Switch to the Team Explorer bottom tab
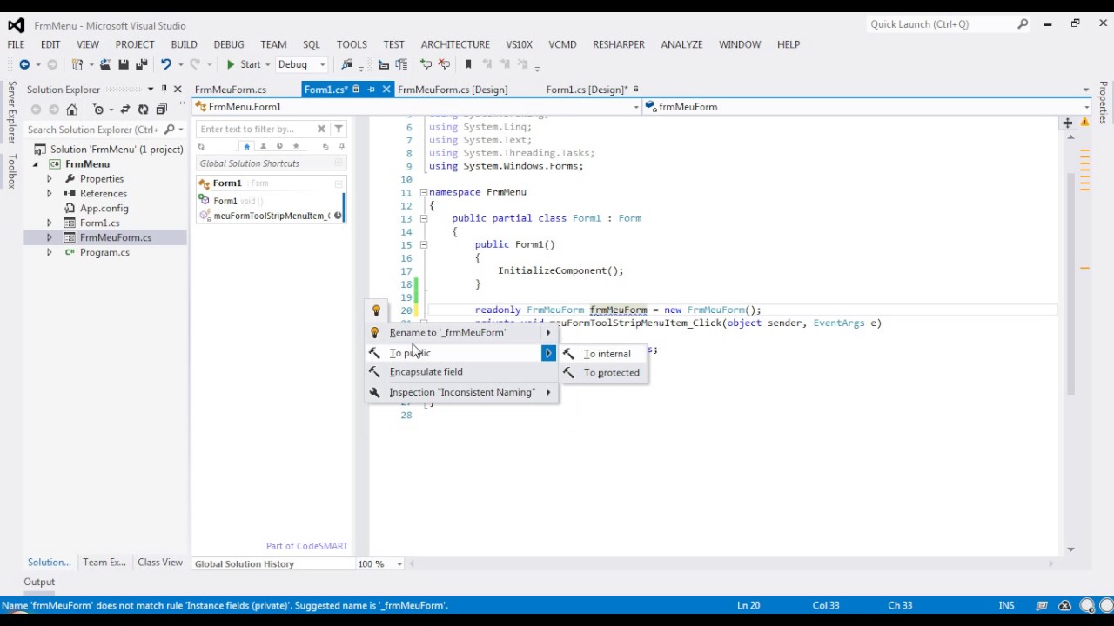Image resolution: width=1114 pixels, height=626 pixels. (104, 563)
